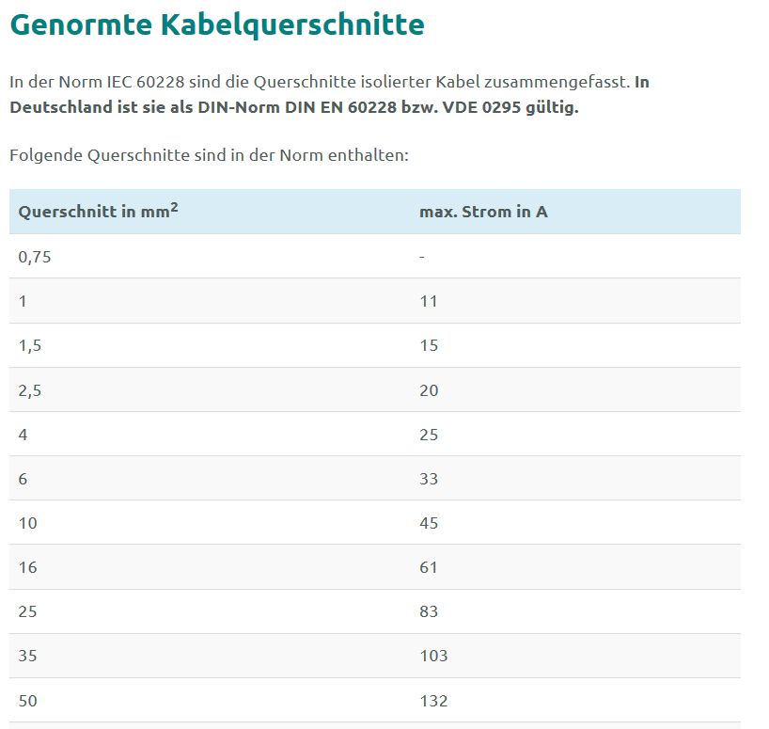Click the 83 A current value

429,611
